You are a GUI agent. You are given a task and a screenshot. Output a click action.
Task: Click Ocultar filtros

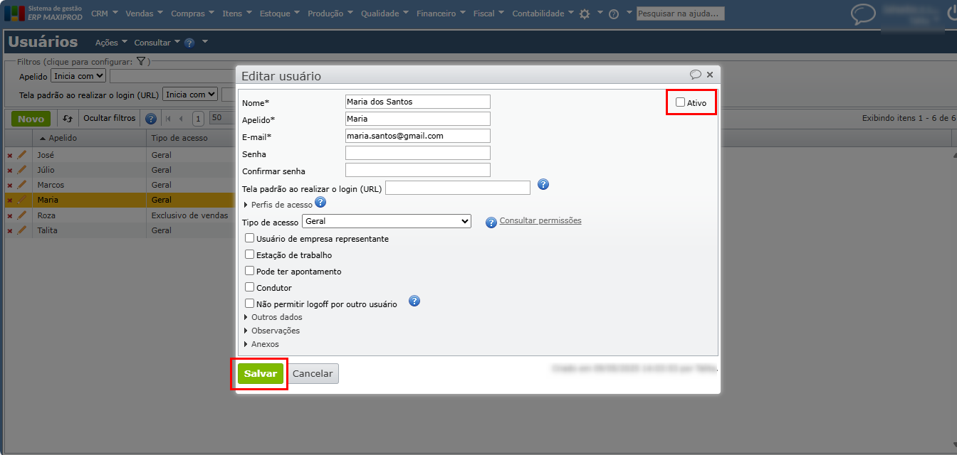[x=109, y=119]
